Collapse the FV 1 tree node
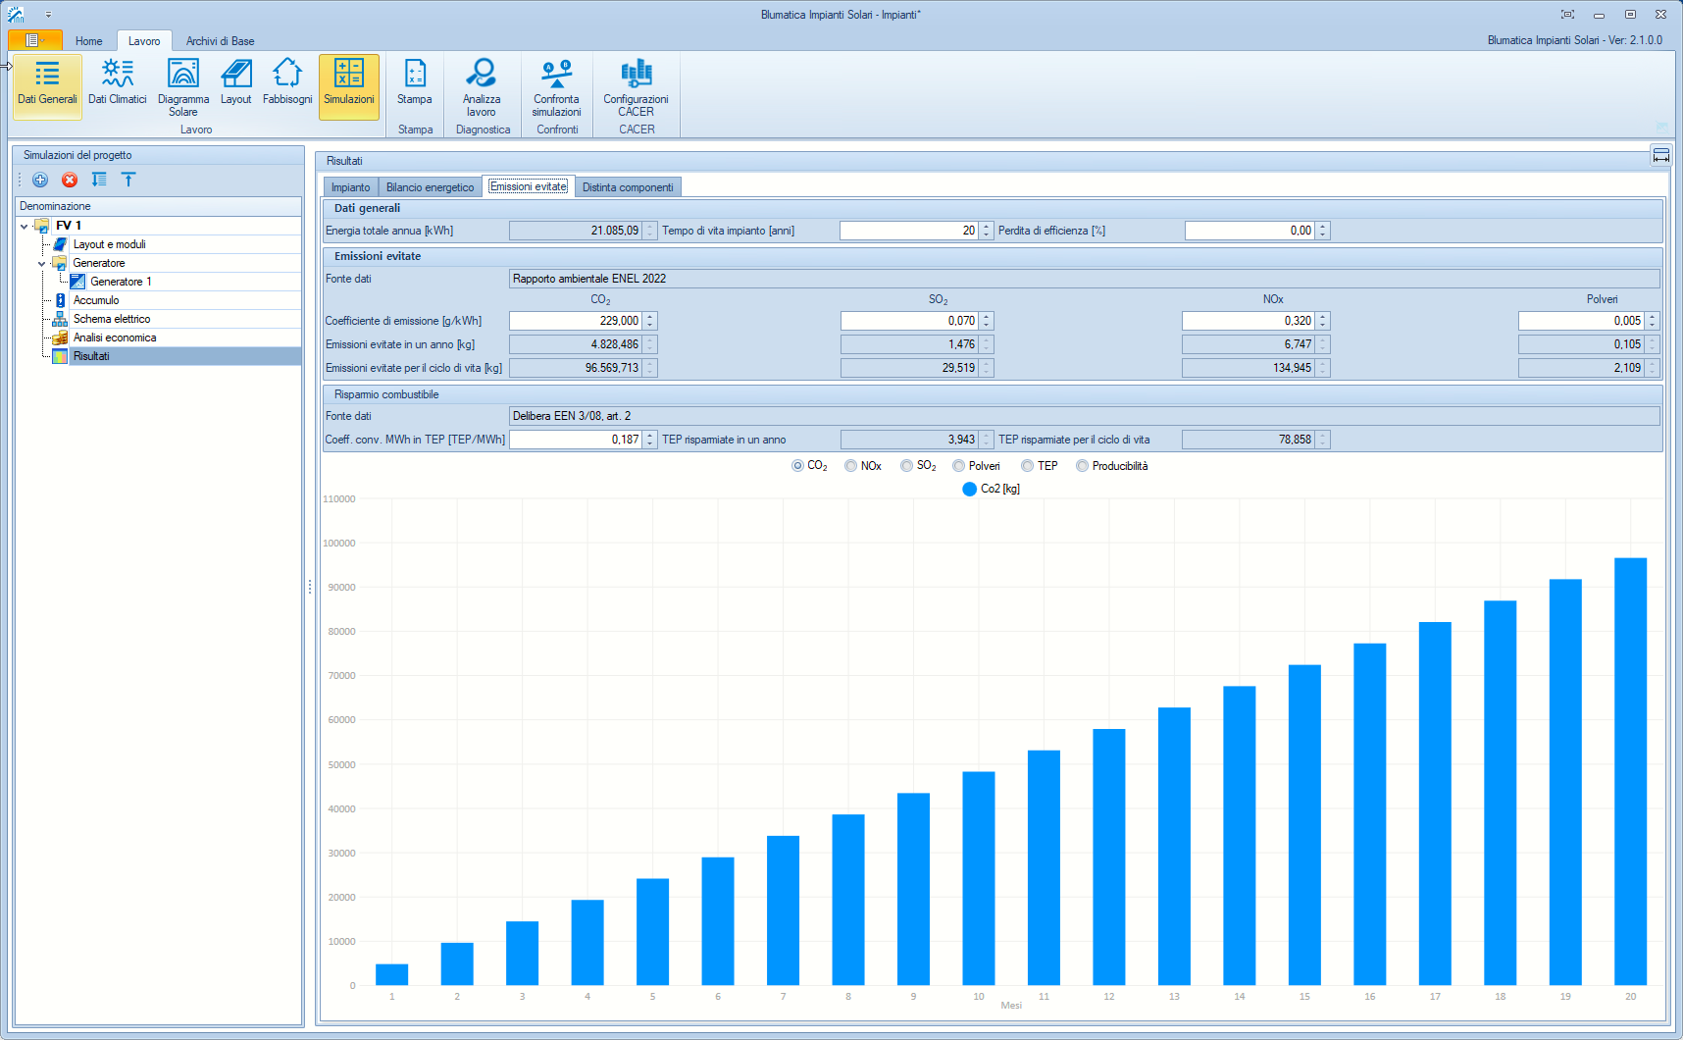The image size is (1683, 1040). (x=25, y=226)
